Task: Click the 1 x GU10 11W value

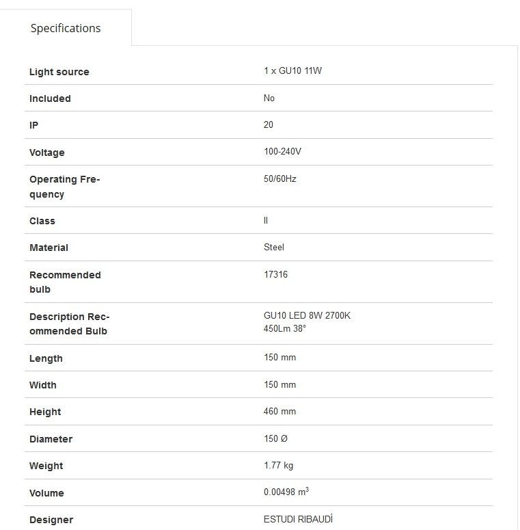Action: point(292,70)
